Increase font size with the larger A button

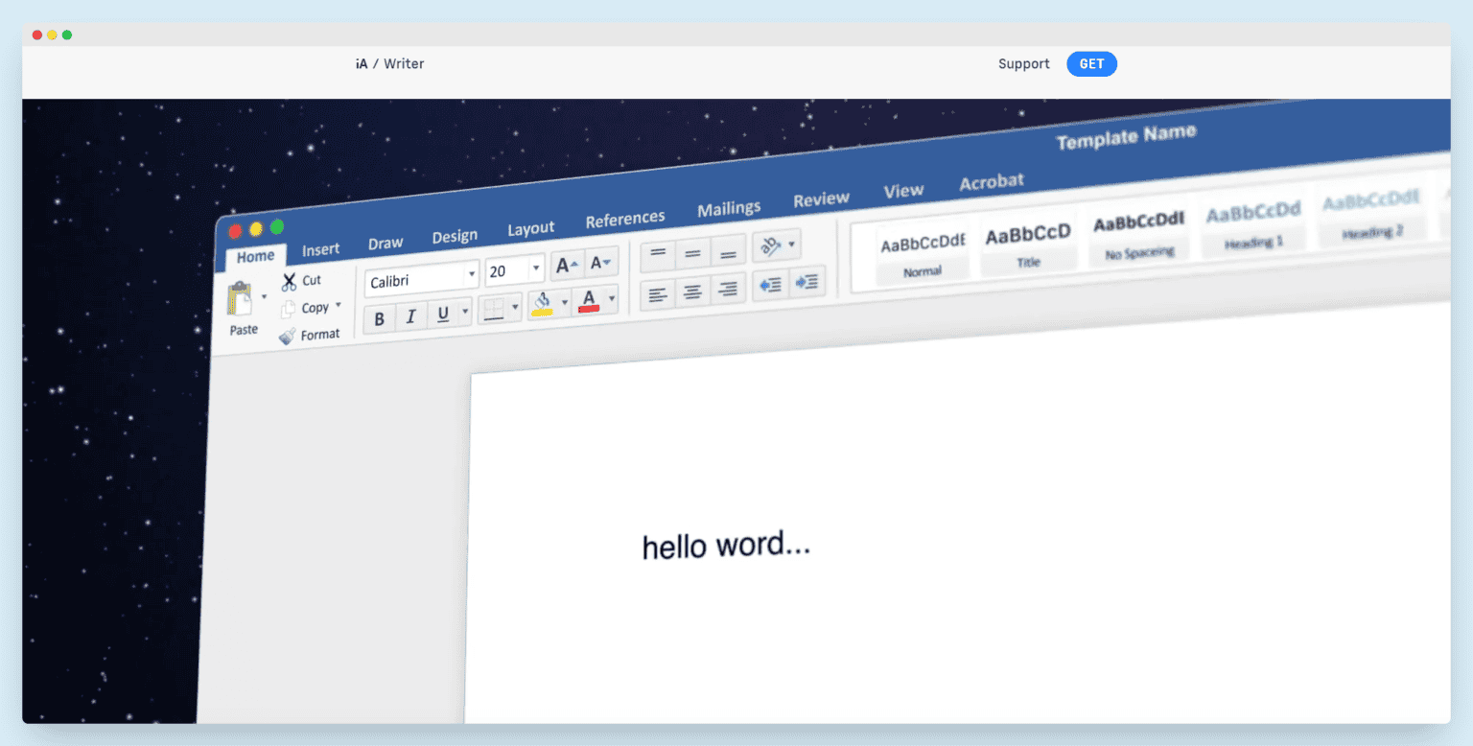coord(567,265)
